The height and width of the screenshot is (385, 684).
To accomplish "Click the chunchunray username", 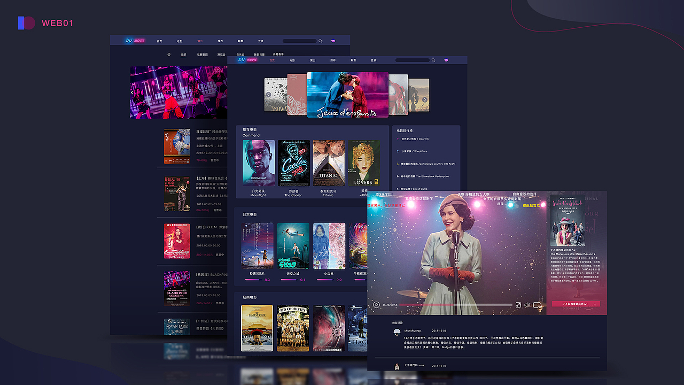I will 413,330.
